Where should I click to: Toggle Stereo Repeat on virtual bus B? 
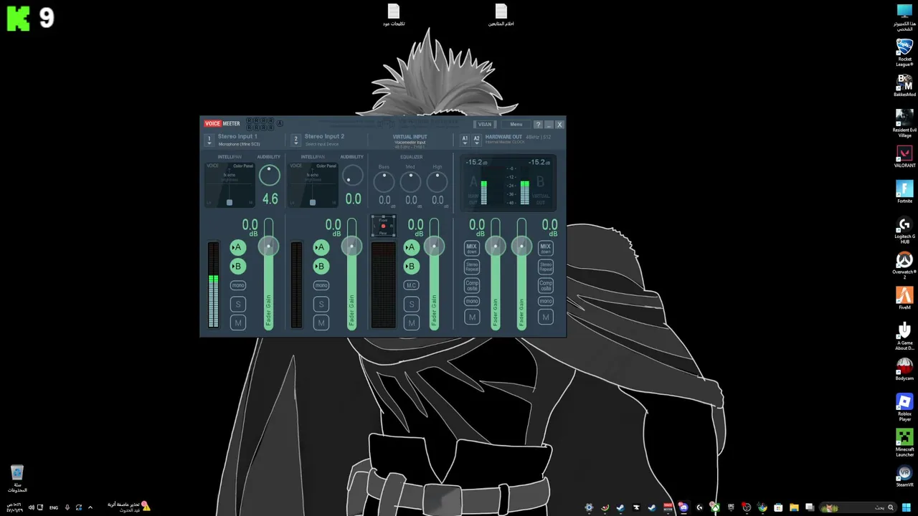546,267
